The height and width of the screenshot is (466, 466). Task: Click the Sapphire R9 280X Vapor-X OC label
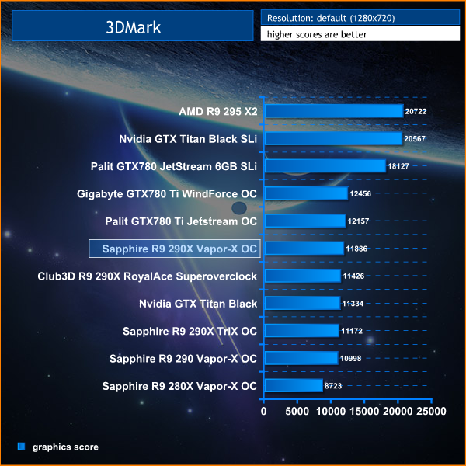[x=179, y=386]
